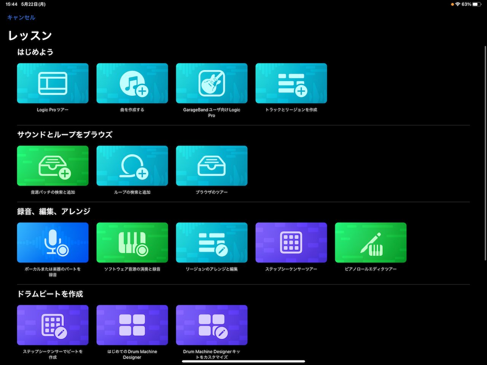The image size is (487, 365).
Task: Open the トラックとリージョンを作成 lesson tile
Action: point(291,83)
